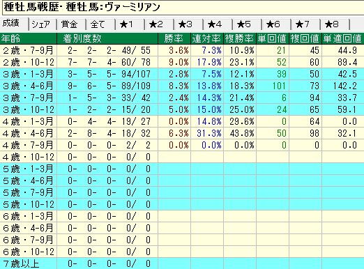Click the 複回値 column header
Viewport: 364px width, 269px height.
point(305,38)
